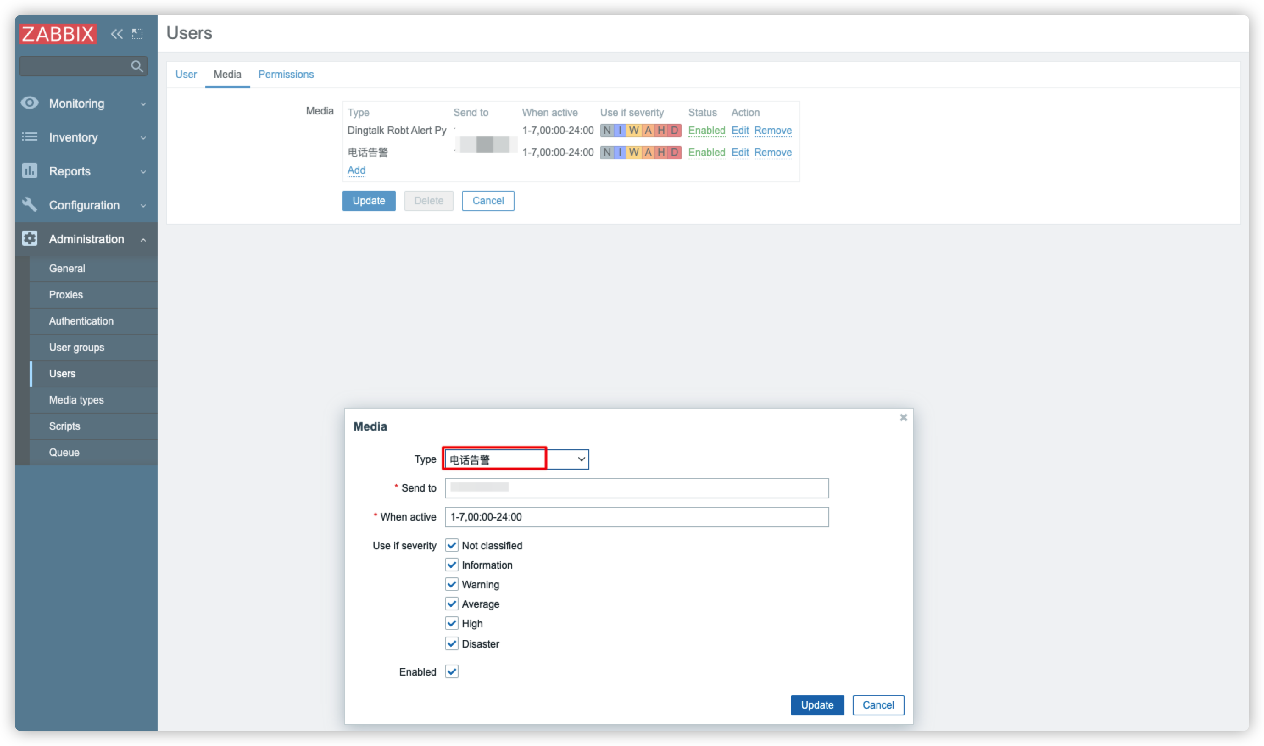Remove the 电话告警 media row
This screenshot has height=746, width=1264.
(x=772, y=152)
